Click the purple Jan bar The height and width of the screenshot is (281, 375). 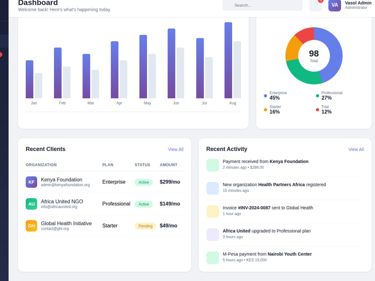pyautogui.click(x=29, y=79)
